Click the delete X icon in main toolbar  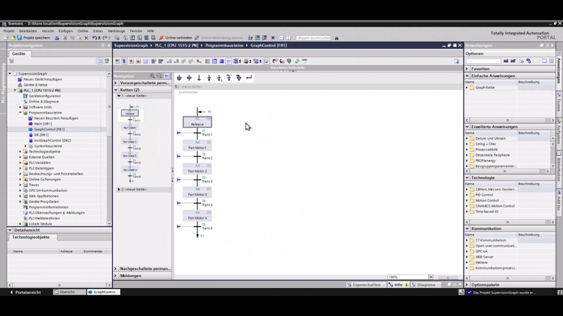coord(86,38)
